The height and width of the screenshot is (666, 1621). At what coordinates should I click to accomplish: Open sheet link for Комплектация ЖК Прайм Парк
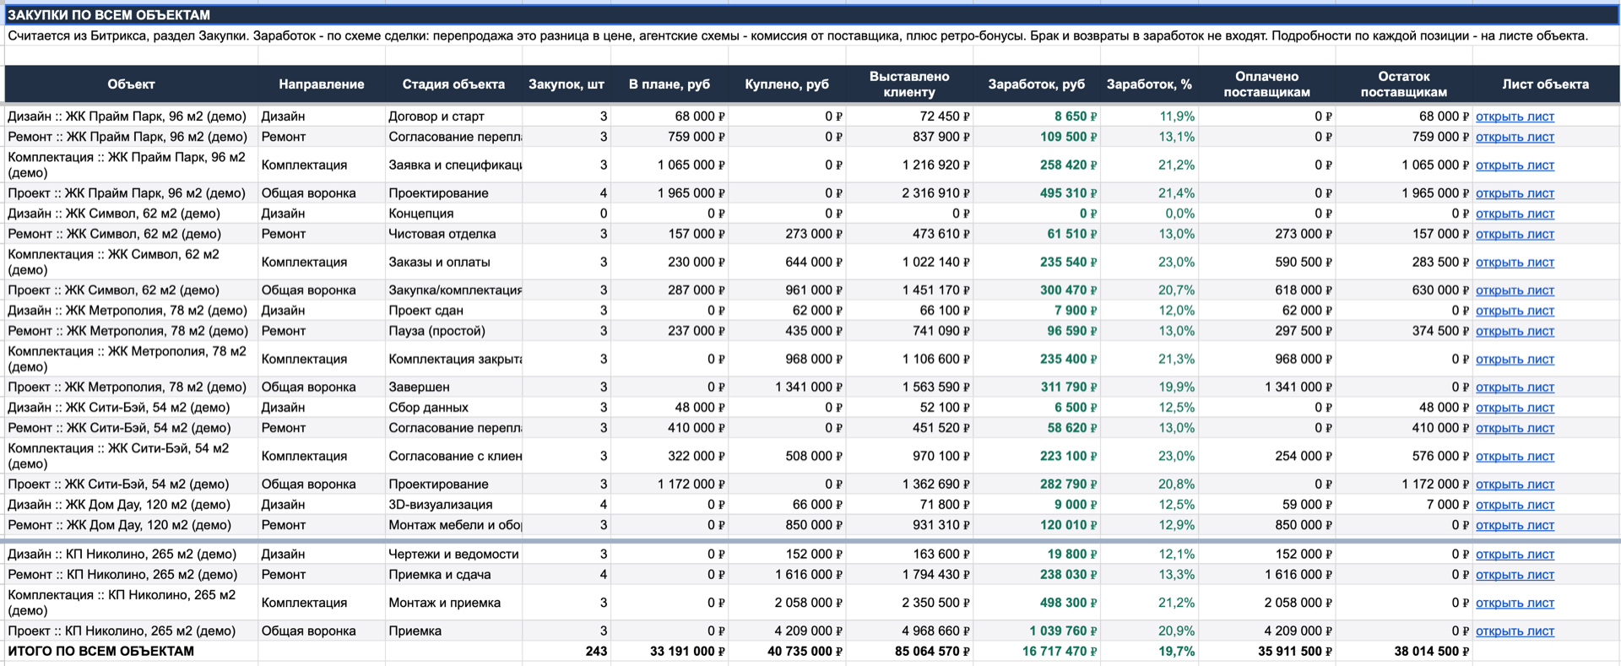coord(1515,165)
